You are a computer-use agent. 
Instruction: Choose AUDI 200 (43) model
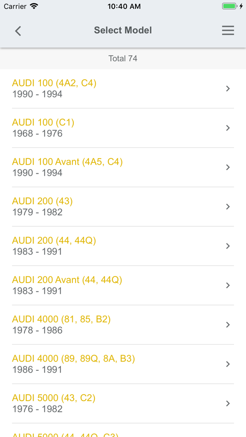pos(123,207)
